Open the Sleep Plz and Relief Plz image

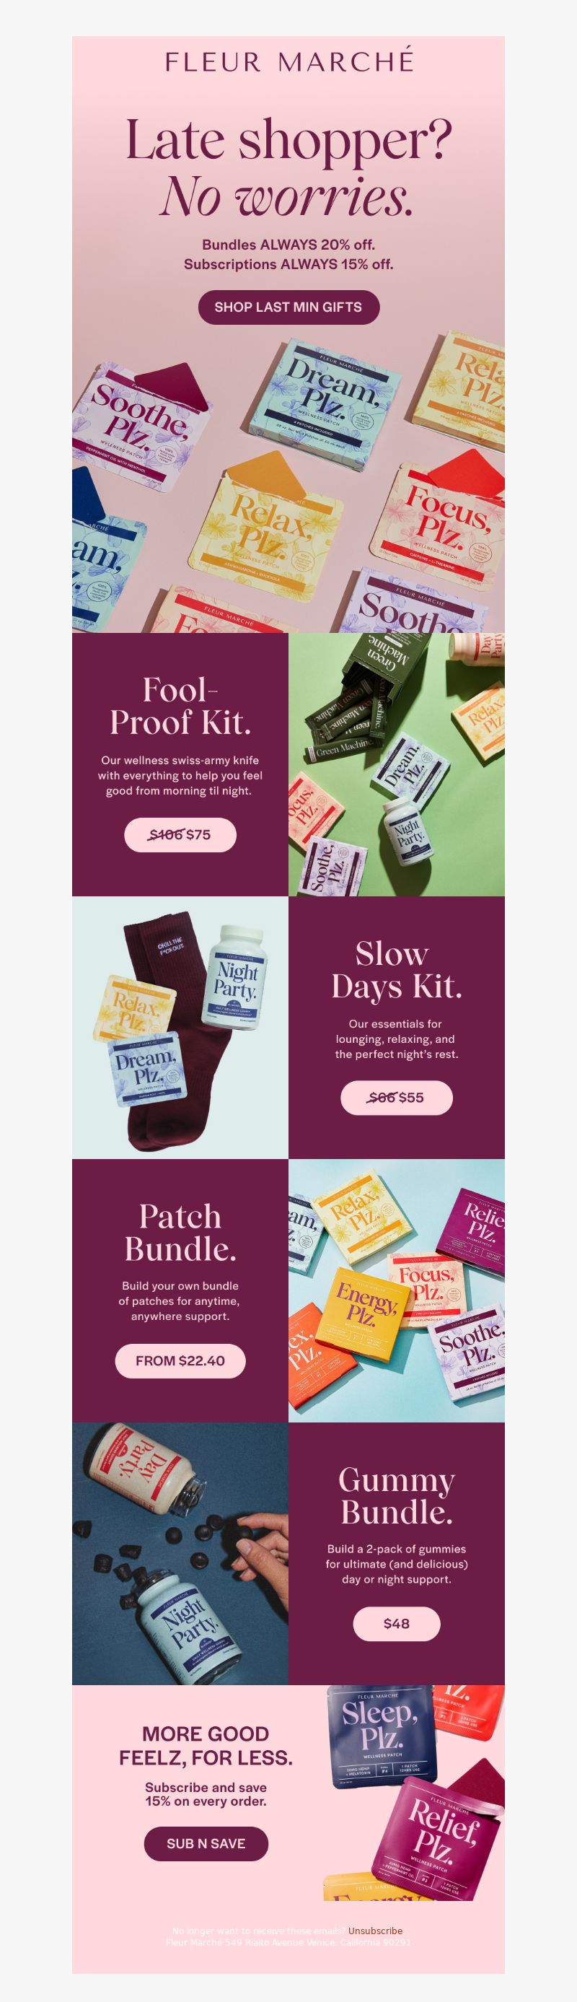414,1793
